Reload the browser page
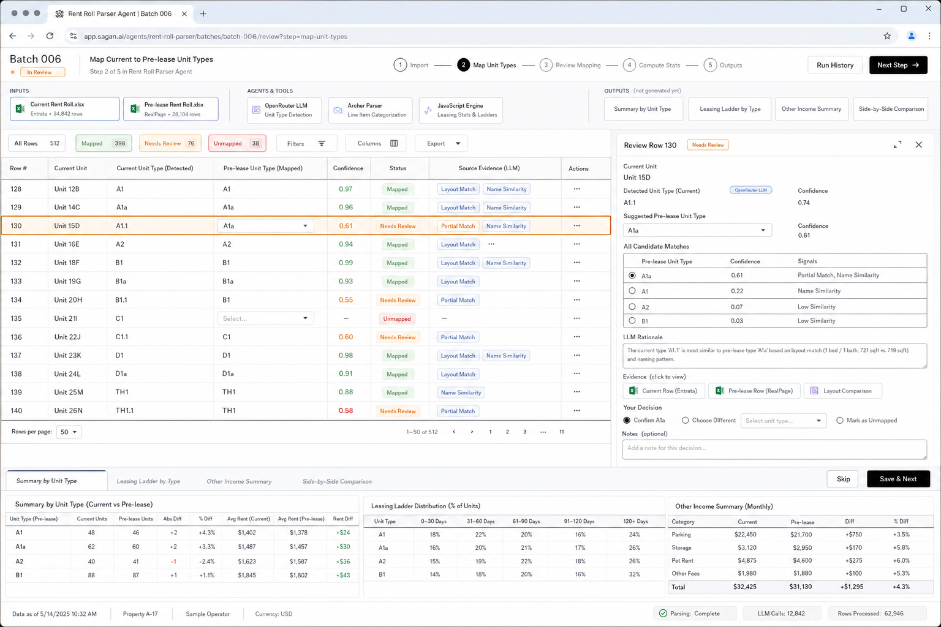This screenshot has height=627, width=941. (50, 36)
